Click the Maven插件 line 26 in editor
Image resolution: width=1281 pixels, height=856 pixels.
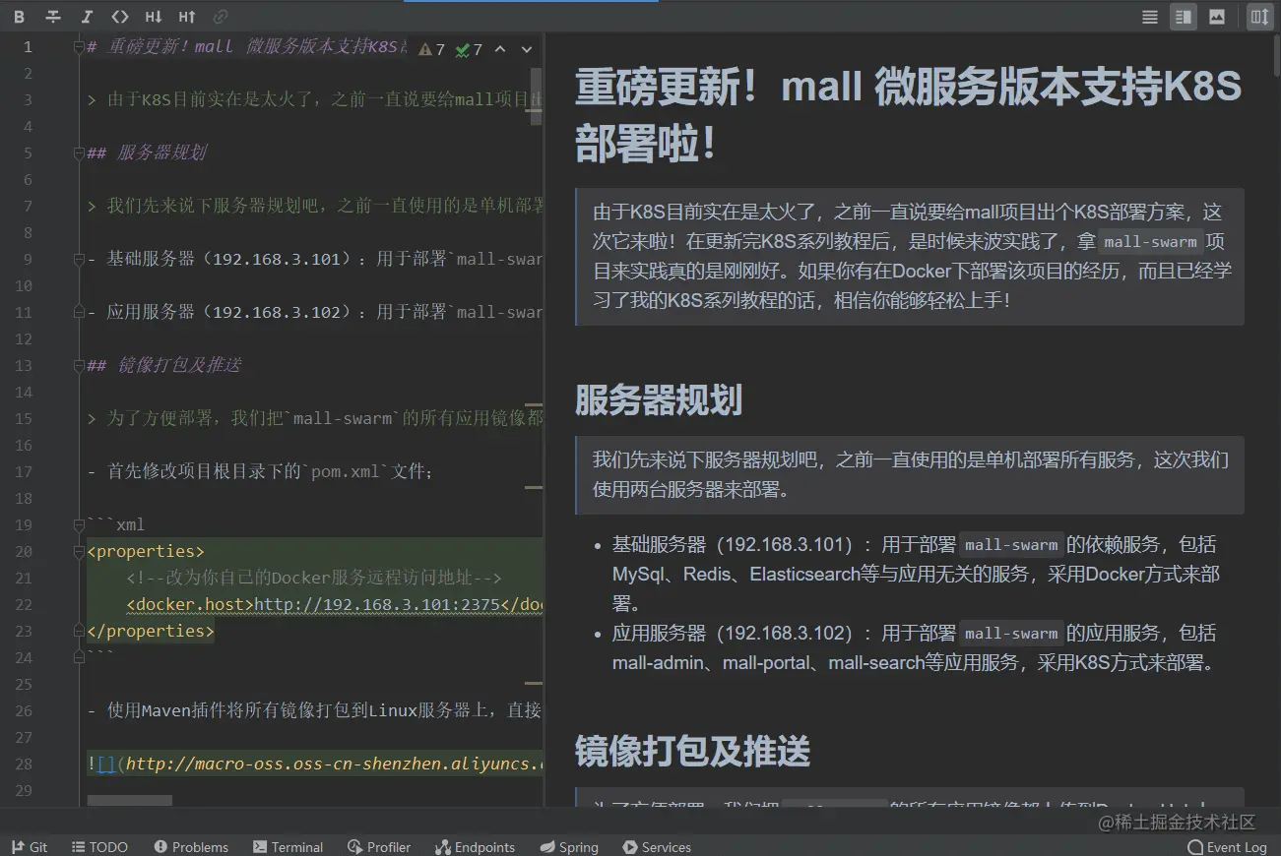[x=315, y=710]
